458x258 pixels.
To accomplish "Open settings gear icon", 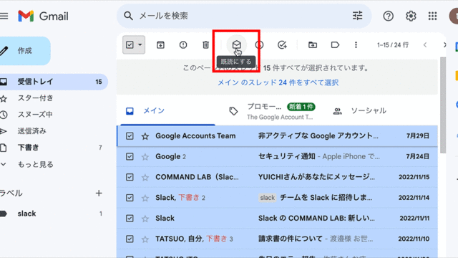I will (411, 16).
